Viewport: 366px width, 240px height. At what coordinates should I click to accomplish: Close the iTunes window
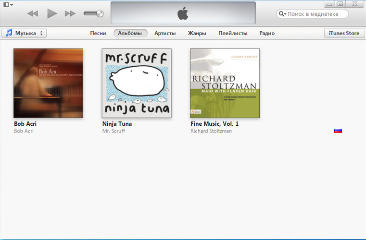[355, 4]
